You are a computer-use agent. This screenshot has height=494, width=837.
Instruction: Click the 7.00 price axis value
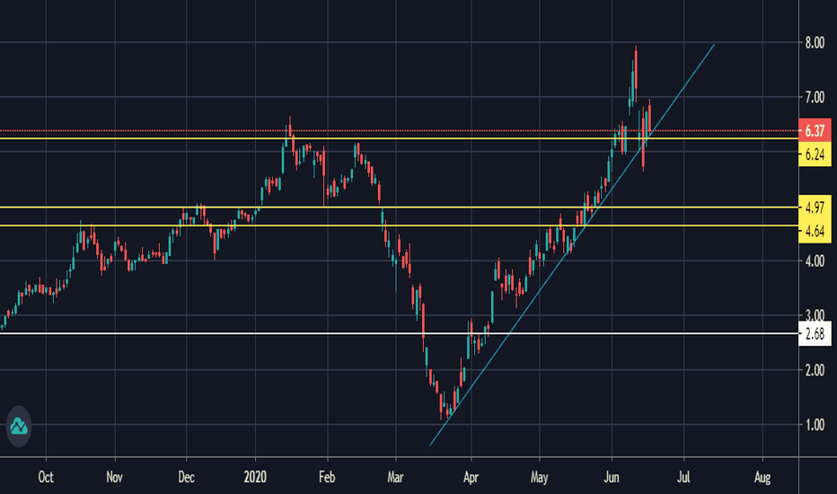[x=815, y=97]
